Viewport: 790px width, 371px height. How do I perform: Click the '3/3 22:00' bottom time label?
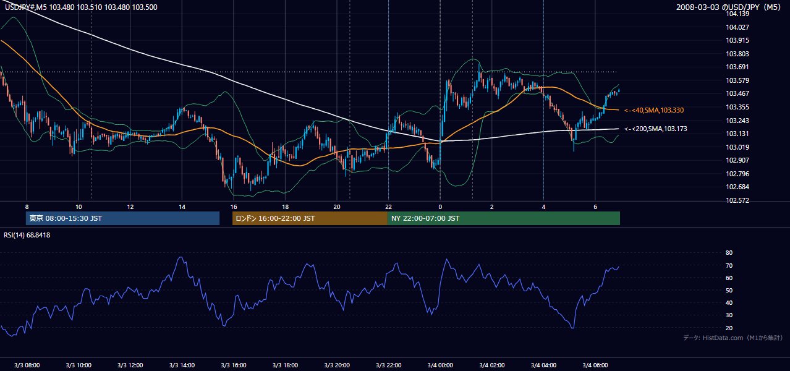click(x=388, y=365)
